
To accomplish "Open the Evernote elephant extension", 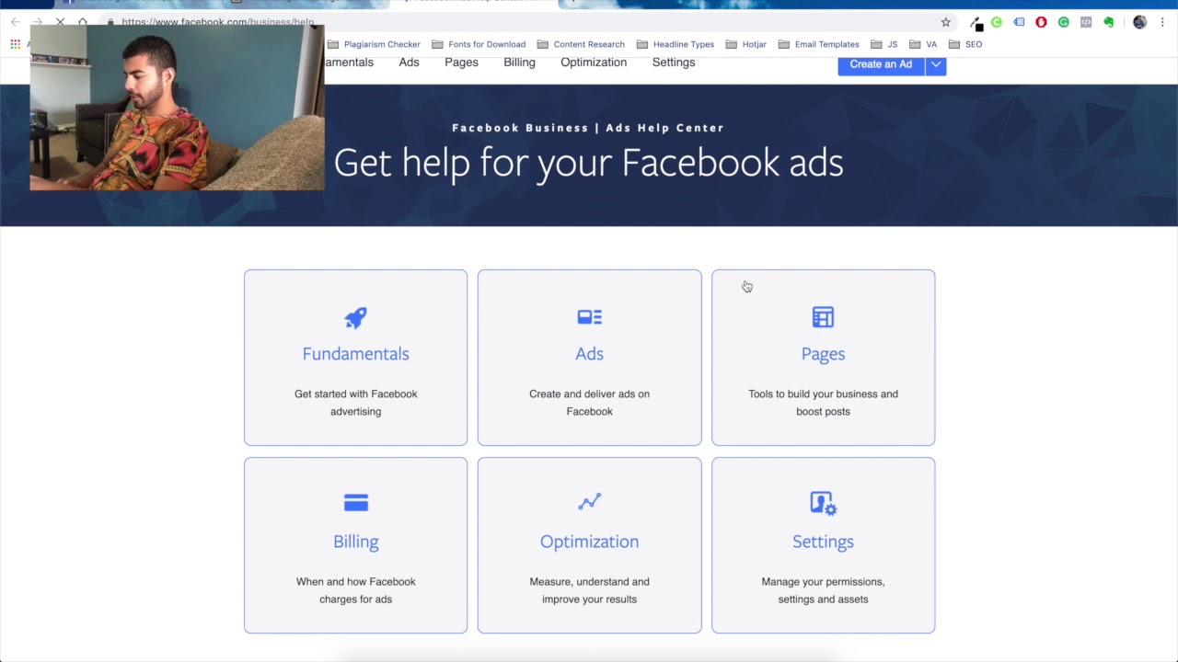I will tap(1108, 22).
